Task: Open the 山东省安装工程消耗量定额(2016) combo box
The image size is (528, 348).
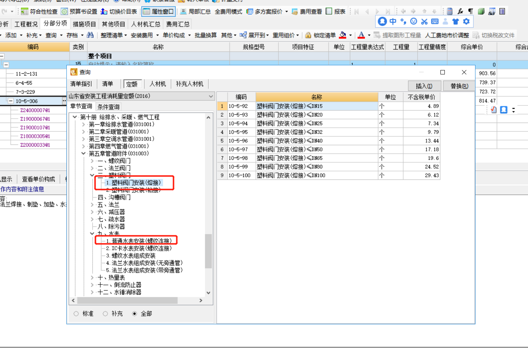Action: tap(141, 96)
